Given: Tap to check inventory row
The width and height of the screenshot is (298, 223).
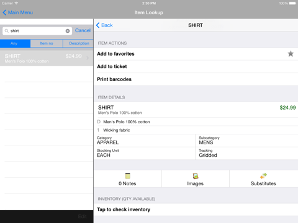Looking at the screenshot, I should (x=196, y=209).
